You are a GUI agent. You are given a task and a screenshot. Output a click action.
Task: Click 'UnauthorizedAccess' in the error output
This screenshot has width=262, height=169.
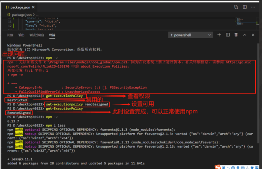coord(83,92)
